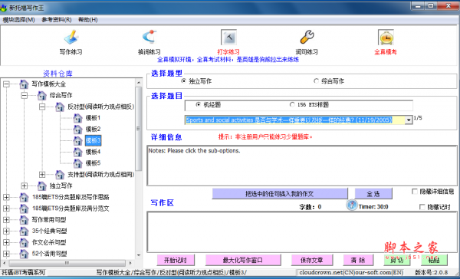460x279 pixels.
Task: Click the tree panel vertical scrollbar thumb
Action: pyautogui.click(x=139, y=129)
